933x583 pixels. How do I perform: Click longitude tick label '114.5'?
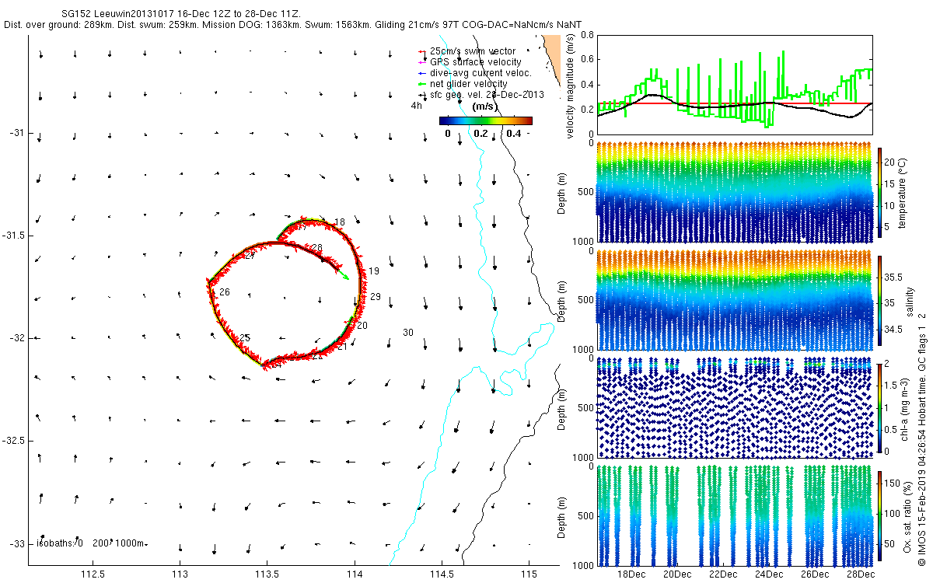pos(442,574)
